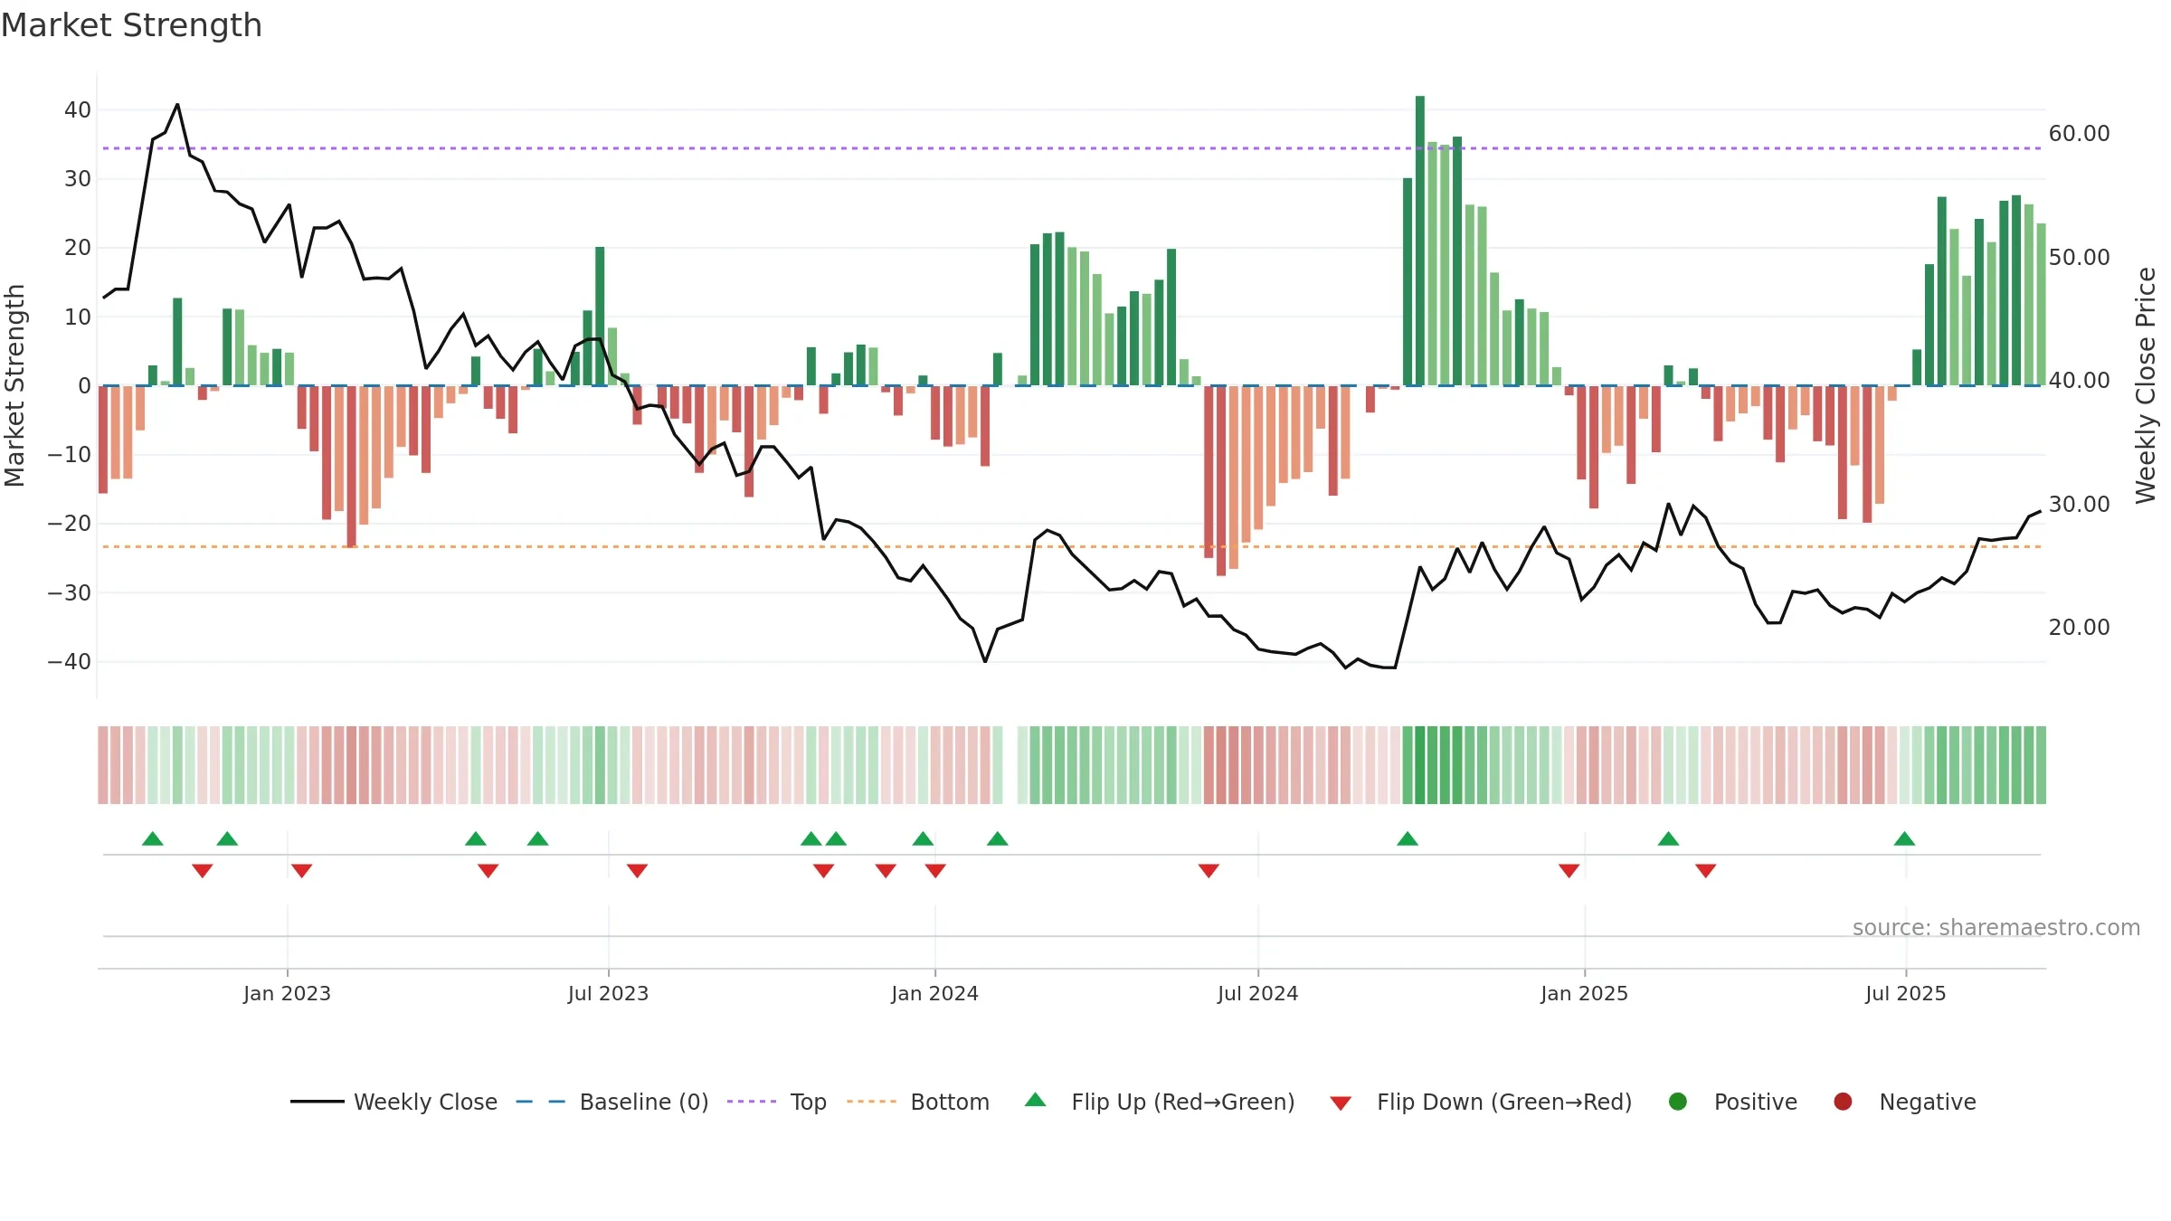2171x1221 pixels.
Task: Click the Jul 2023 axis label
Action: point(609,993)
